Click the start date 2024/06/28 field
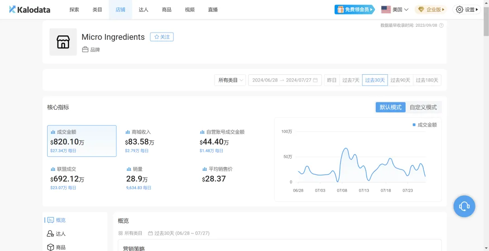 pyautogui.click(x=265, y=80)
